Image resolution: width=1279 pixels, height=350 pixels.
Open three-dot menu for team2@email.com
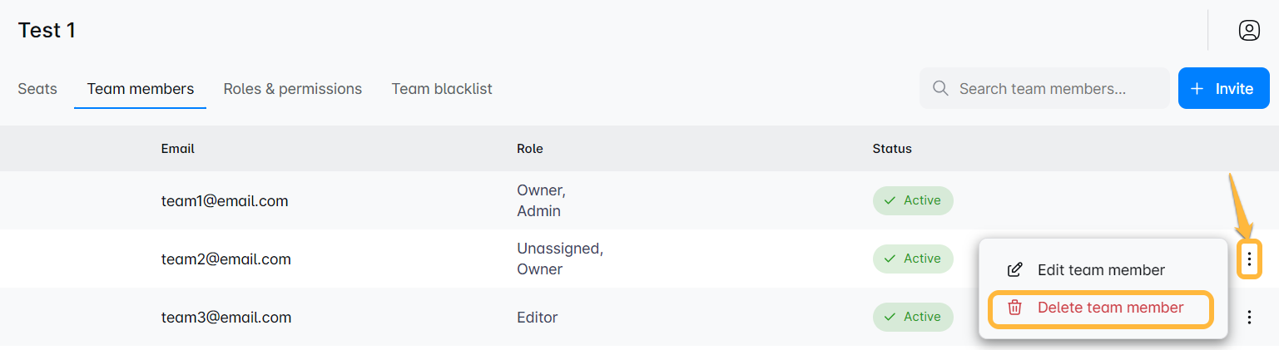click(1249, 259)
